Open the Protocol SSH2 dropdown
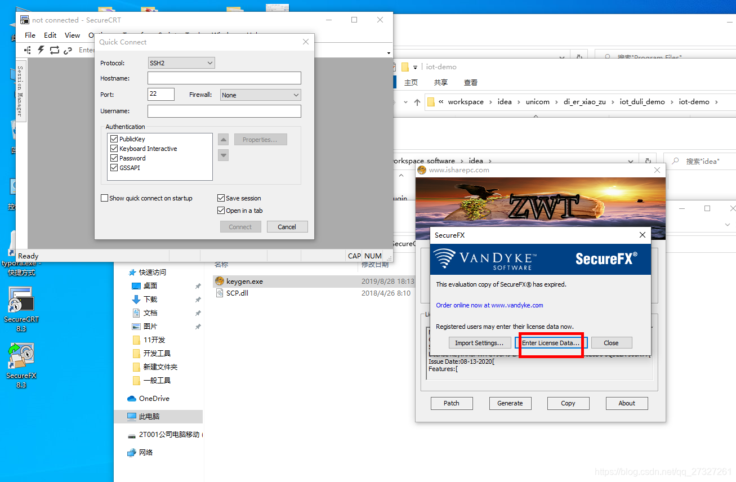Screen dimensions: 736x482 click(x=181, y=63)
